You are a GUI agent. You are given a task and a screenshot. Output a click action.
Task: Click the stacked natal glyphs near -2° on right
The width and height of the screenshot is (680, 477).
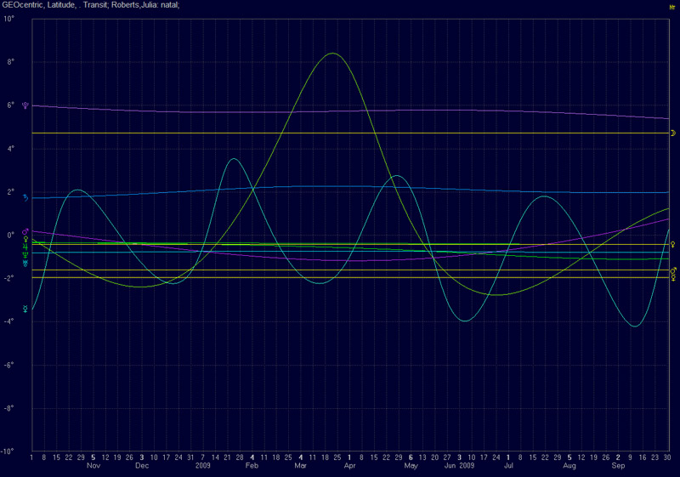point(673,274)
